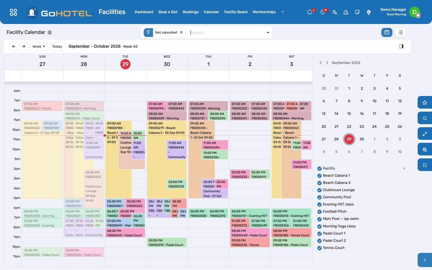The height and width of the screenshot is (270, 432).
Task: Click the expand fullscreen side button
Action: tap(425, 134)
